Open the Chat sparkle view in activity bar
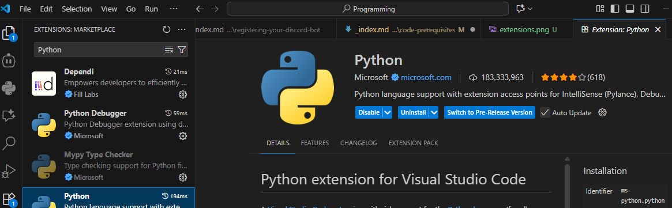The height and width of the screenshot is (208, 672). 9,115
